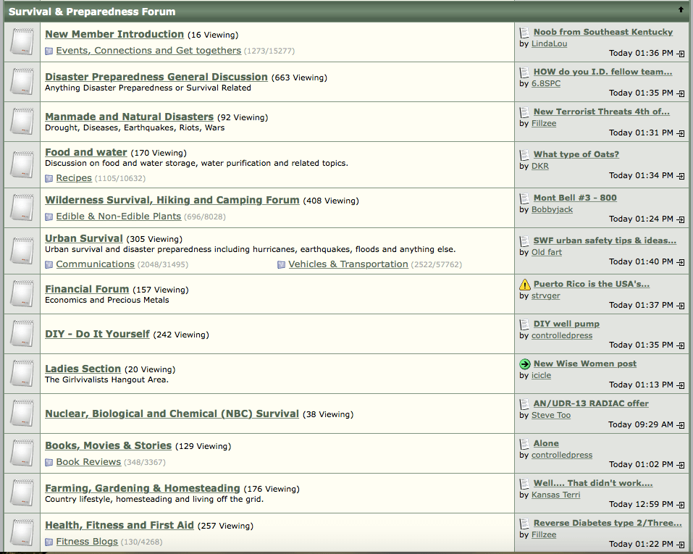View user profile Bobbyjack

tap(552, 209)
